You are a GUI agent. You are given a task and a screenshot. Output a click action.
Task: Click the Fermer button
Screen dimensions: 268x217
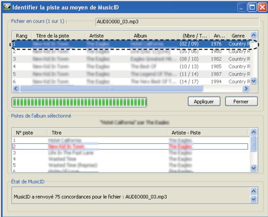[x=241, y=101]
